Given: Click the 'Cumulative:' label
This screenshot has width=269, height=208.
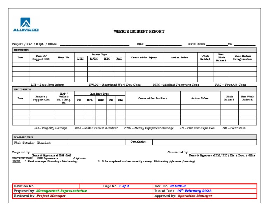Looking at the screenshot, I should pyautogui.click(x=138, y=141).
